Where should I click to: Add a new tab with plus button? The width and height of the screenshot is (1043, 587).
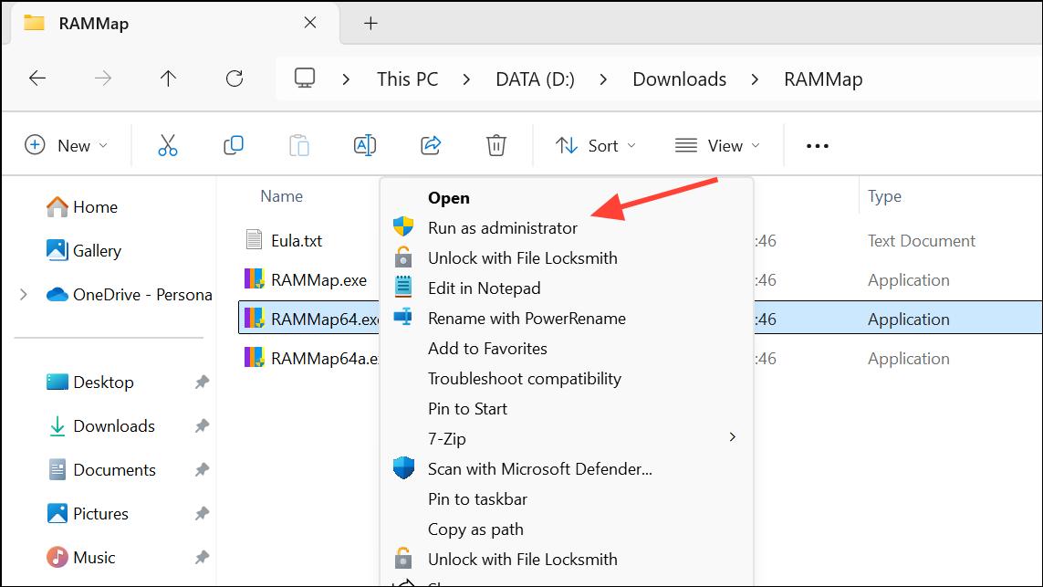tap(370, 24)
